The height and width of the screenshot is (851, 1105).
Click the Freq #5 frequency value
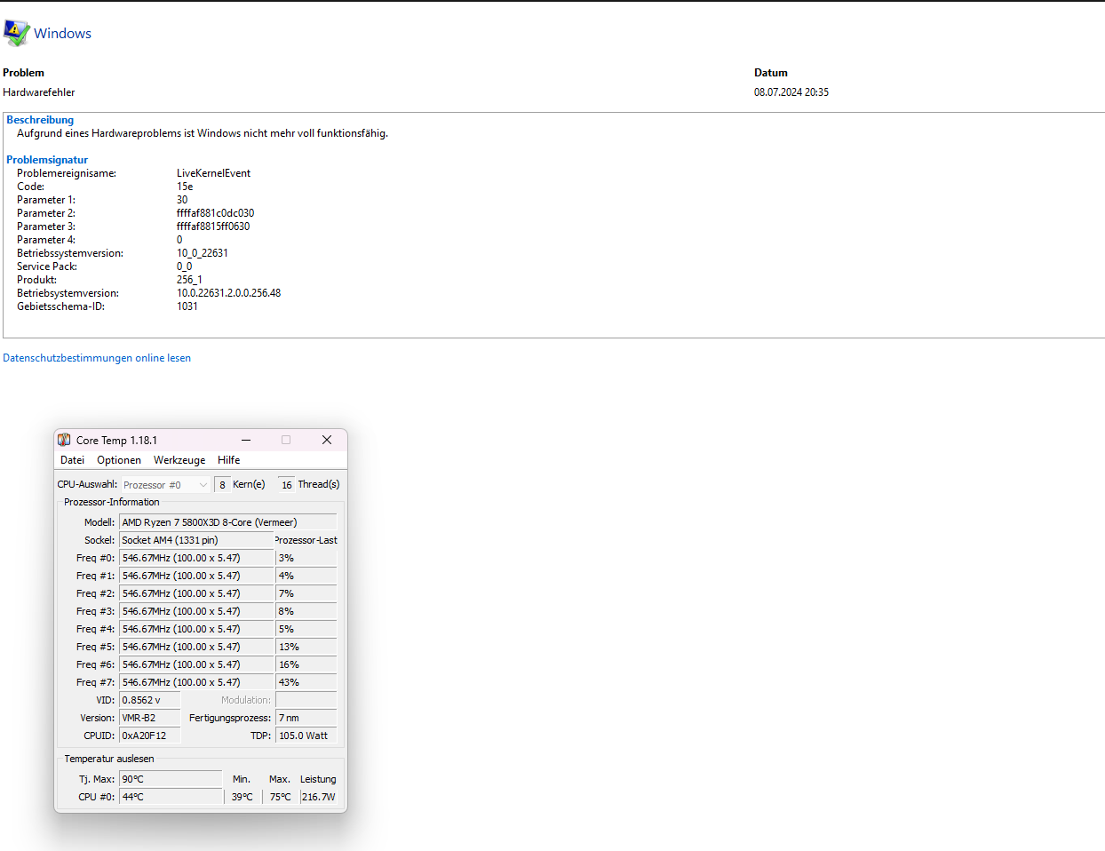196,647
